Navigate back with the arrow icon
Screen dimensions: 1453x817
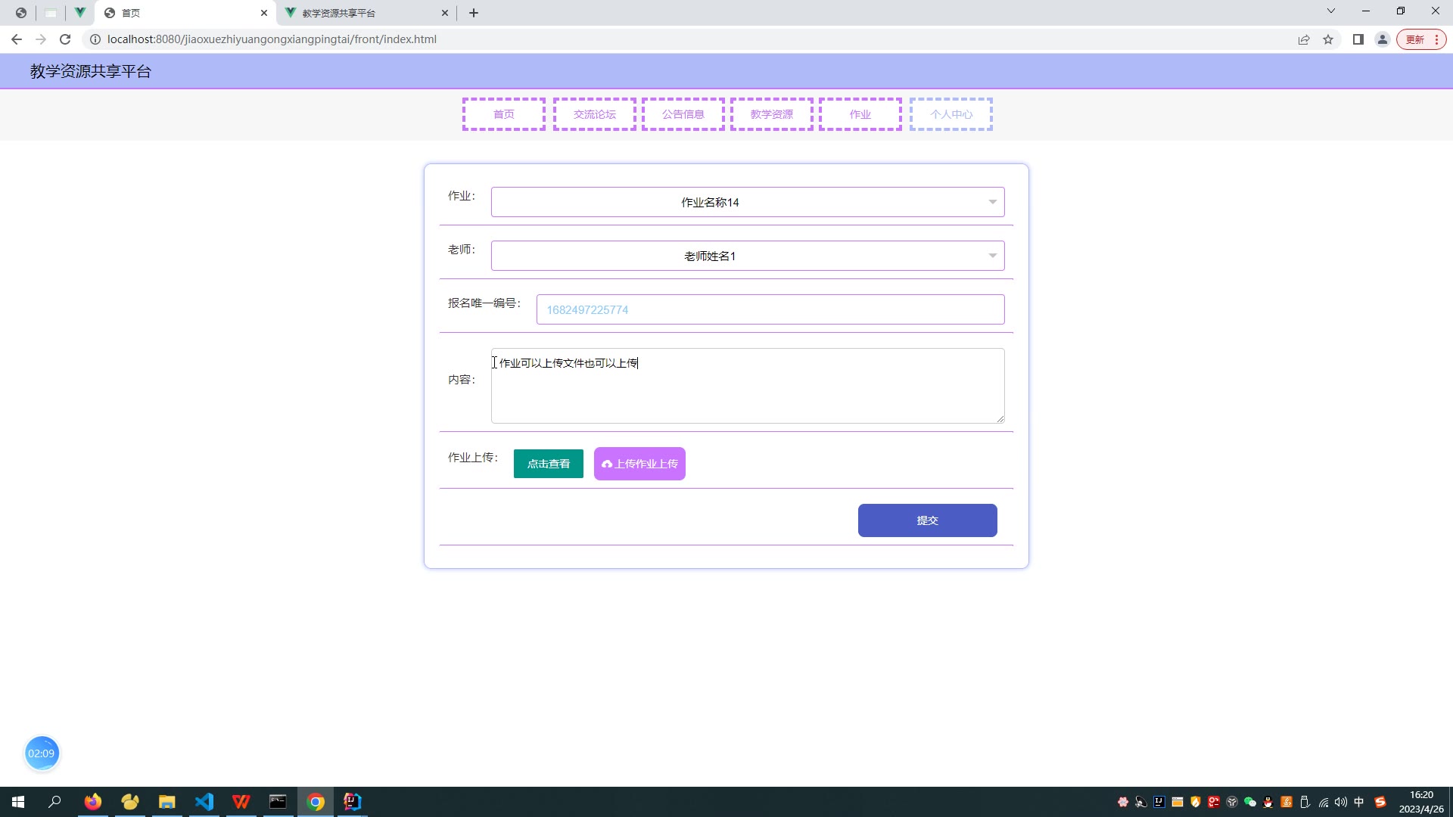point(17,39)
